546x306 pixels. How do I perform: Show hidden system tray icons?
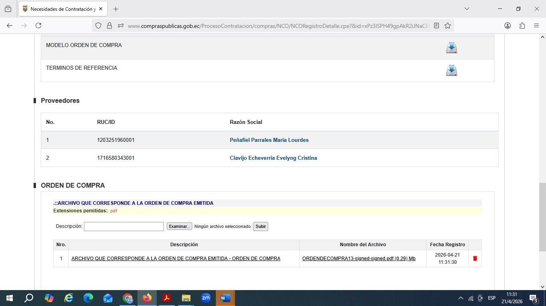461,298
